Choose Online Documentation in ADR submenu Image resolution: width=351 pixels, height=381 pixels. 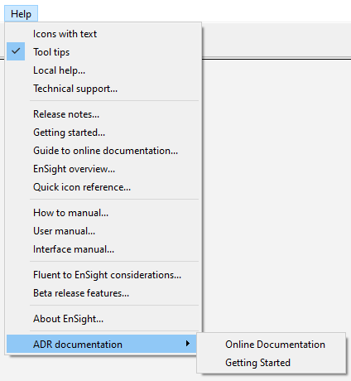click(x=271, y=345)
